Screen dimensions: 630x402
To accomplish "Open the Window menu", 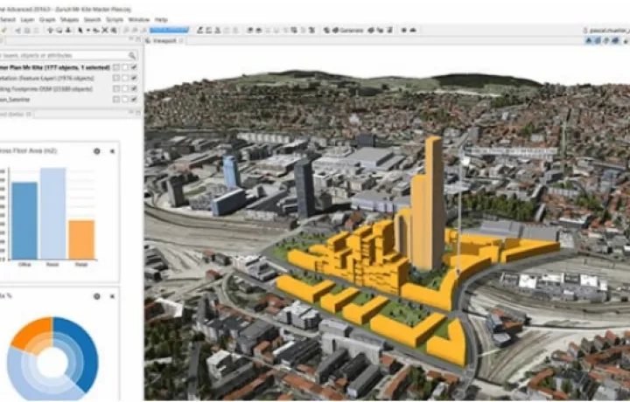I will (138, 19).
